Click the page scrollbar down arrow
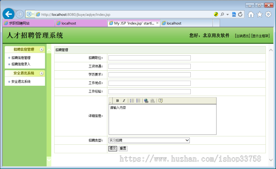This screenshot has width=276, height=169. coord(271,160)
